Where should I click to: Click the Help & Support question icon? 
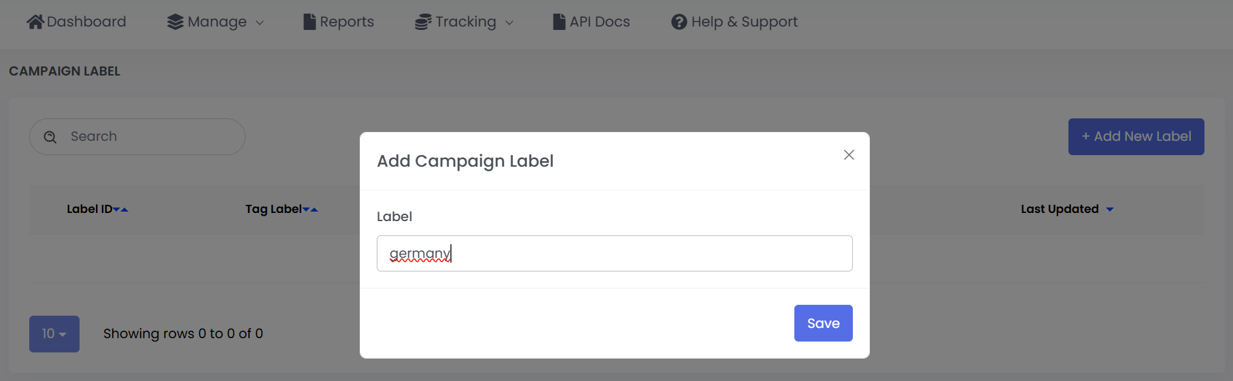click(x=679, y=22)
